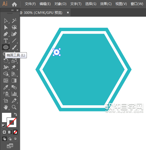This screenshot has width=146, height=150.
Task: Open the 效果(C) menu
Action: click(106, 4)
